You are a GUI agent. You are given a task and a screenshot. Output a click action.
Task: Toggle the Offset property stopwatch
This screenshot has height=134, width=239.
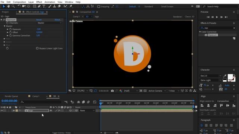coord(10,32)
